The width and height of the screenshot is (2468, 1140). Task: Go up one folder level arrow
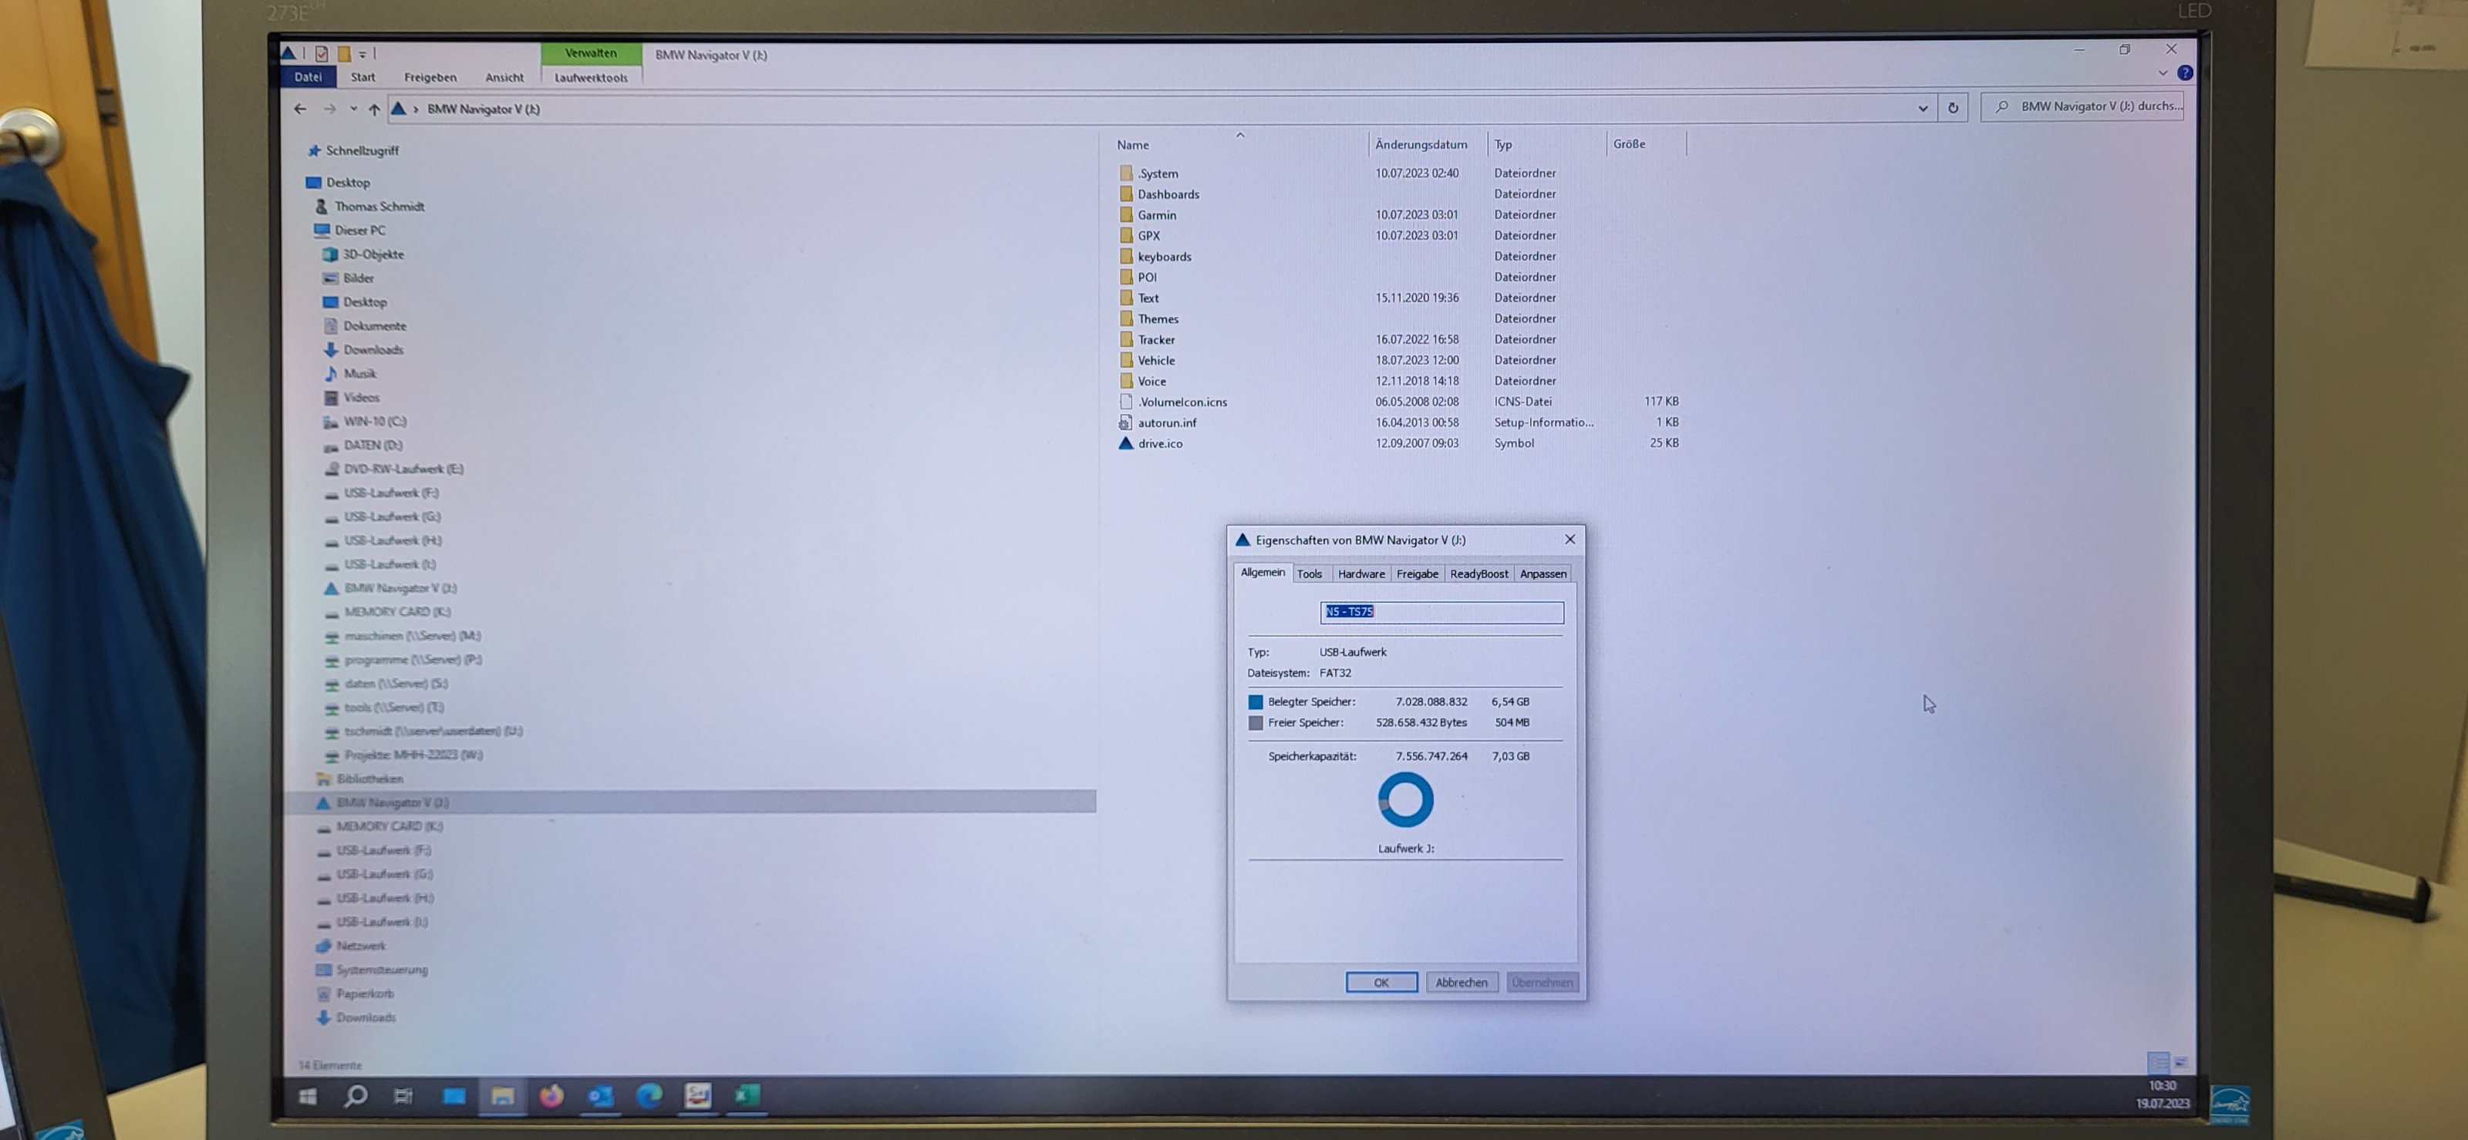click(373, 109)
